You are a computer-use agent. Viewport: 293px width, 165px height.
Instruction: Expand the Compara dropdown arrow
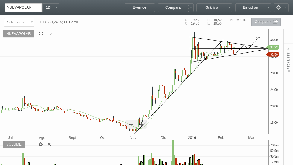(191, 7)
